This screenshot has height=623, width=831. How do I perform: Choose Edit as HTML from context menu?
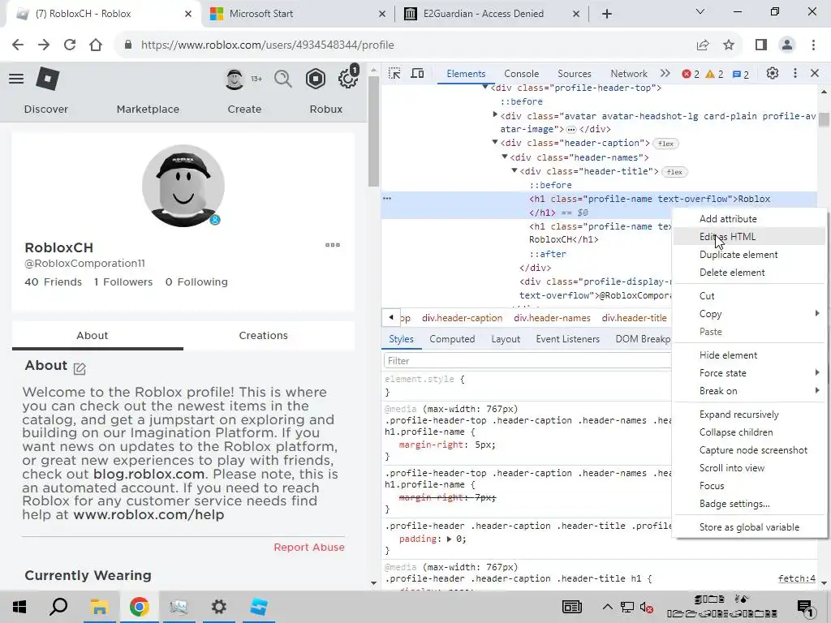pos(748,237)
